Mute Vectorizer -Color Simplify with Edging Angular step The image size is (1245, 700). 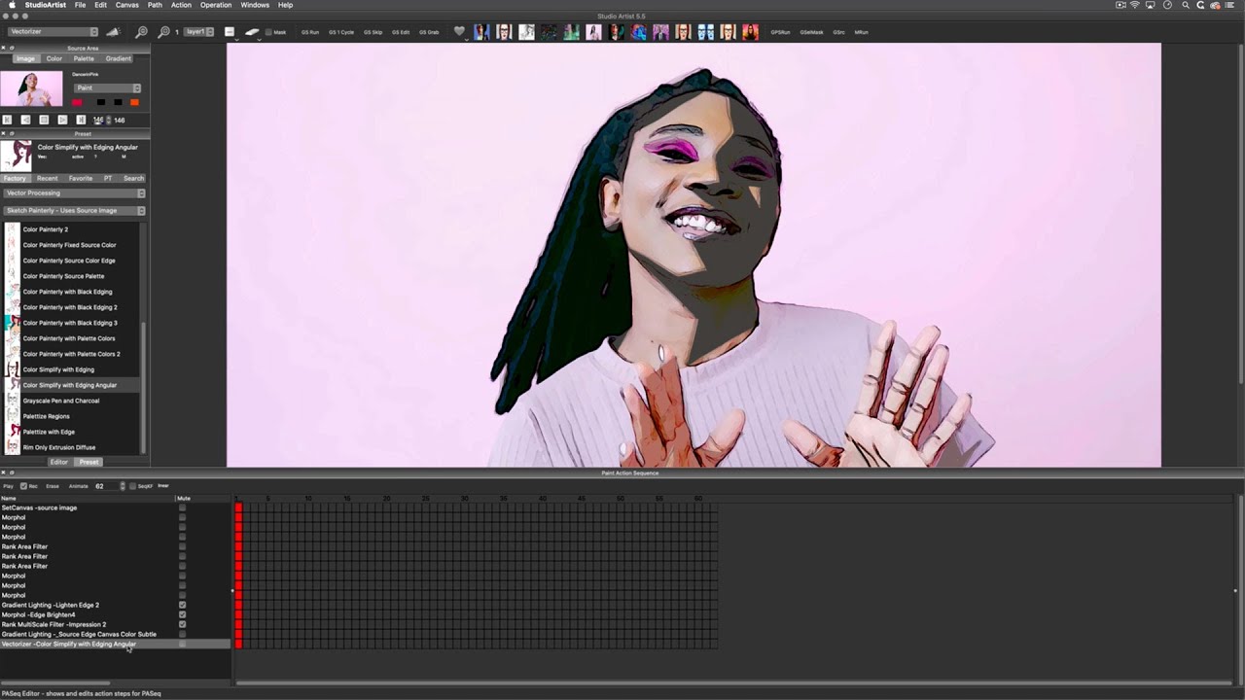pos(182,644)
